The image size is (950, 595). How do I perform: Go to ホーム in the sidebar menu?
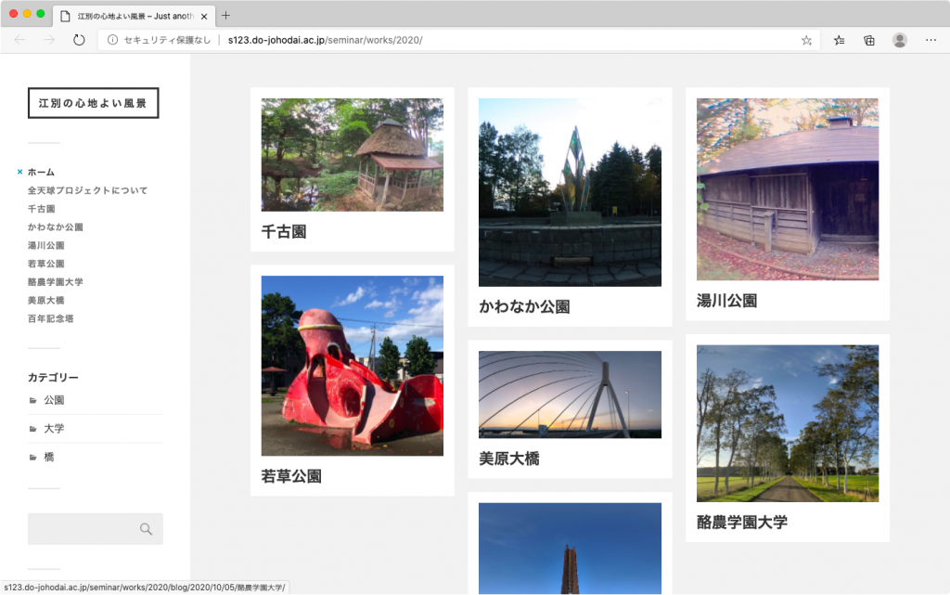[x=41, y=172]
